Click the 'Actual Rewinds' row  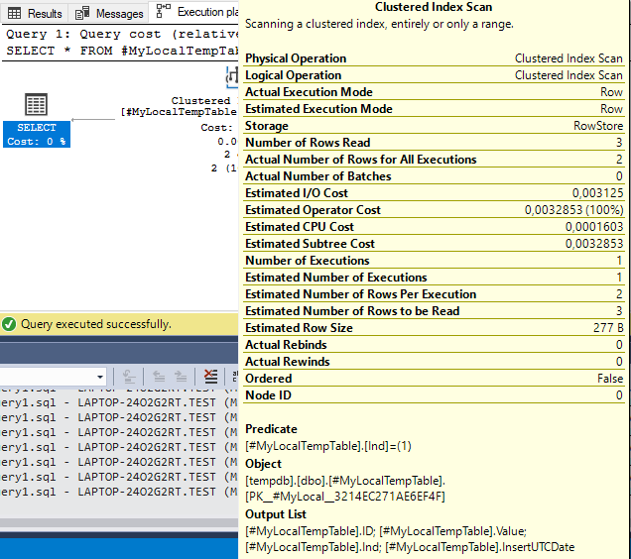coord(434,363)
